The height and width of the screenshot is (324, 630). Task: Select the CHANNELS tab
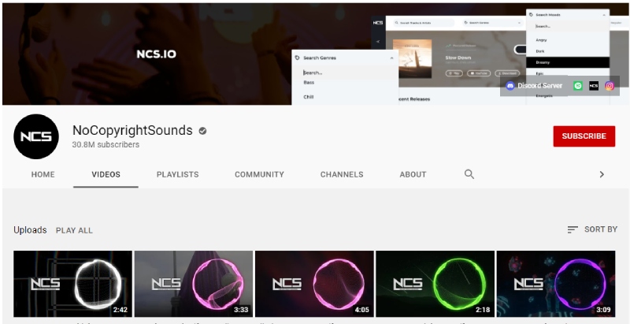(x=342, y=174)
